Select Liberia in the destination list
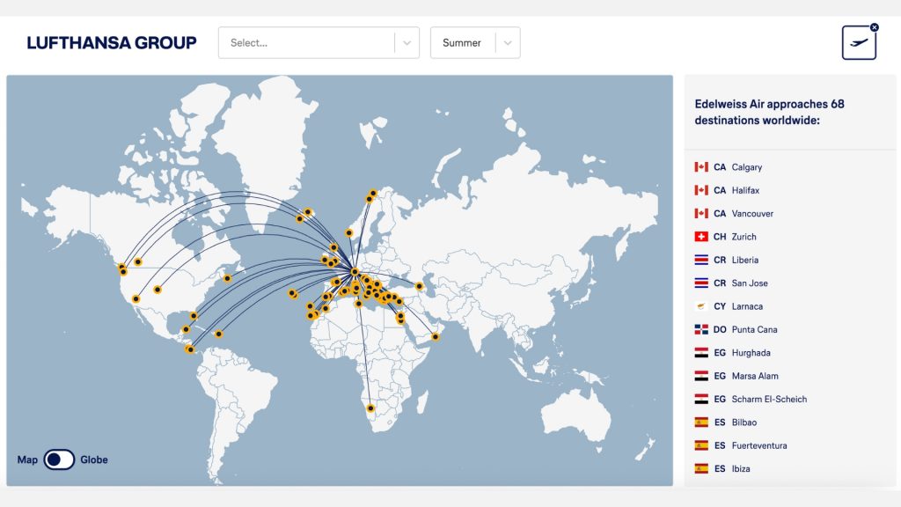Image resolution: width=901 pixels, height=507 pixels. [744, 260]
